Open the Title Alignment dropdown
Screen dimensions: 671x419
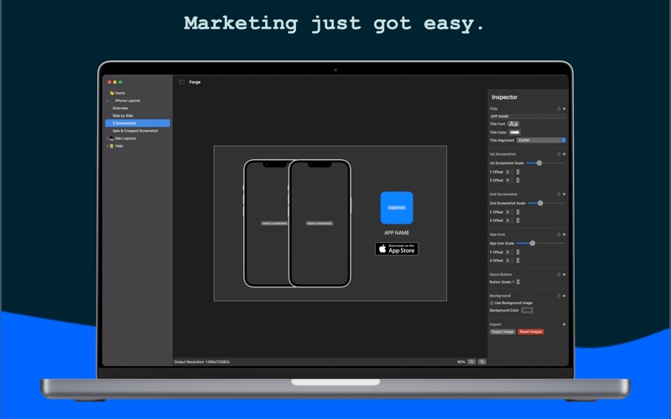point(541,140)
